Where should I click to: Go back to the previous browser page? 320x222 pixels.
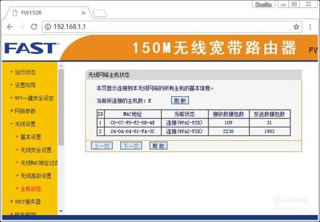coord(10,27)
